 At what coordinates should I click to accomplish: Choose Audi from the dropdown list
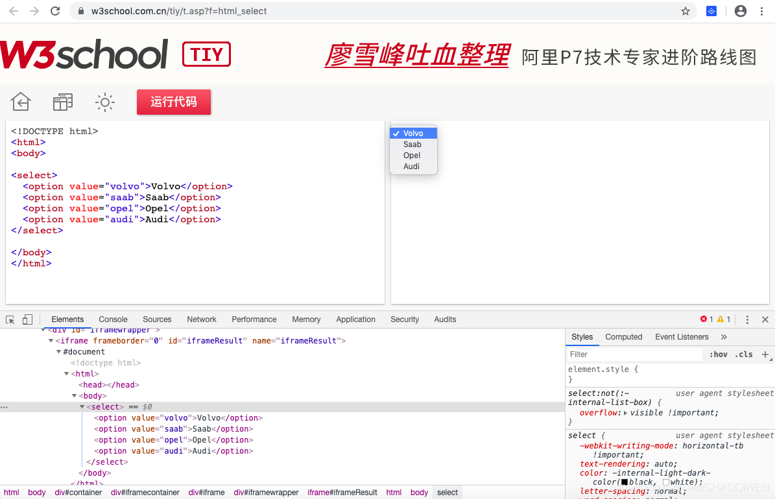[x=413, y=167]
